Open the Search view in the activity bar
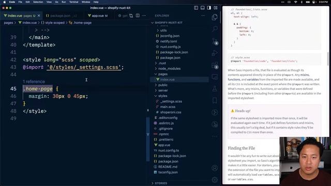The width and height of the screenshot is (331, 186). coord(215,29)
